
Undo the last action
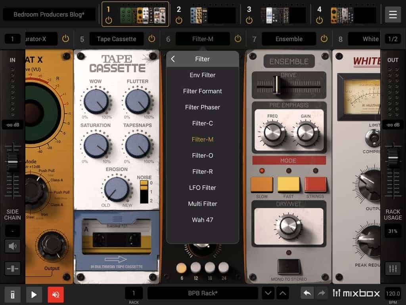pos(307,293)
